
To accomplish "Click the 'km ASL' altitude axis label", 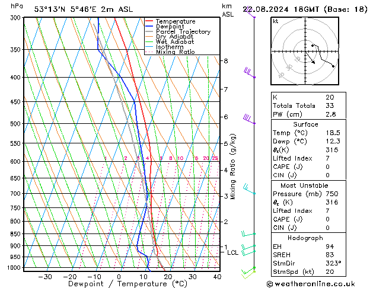I will click(x=228, y=10).
